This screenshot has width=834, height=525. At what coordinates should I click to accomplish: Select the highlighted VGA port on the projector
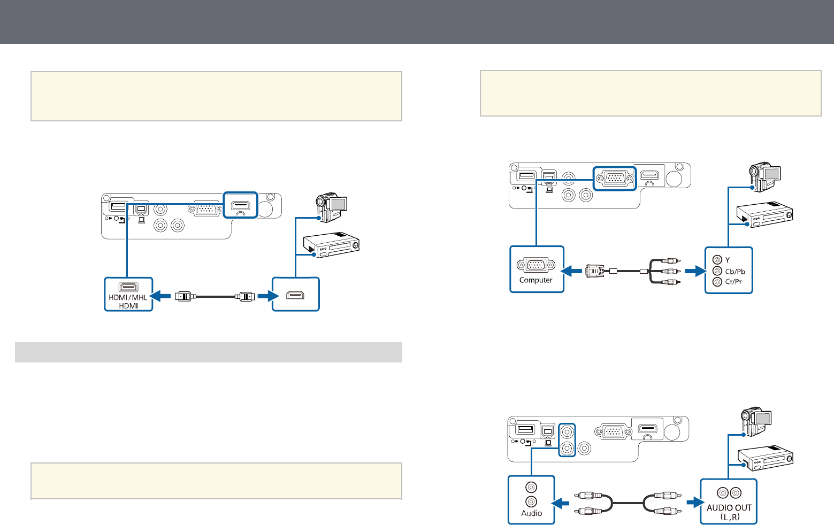(615, 178)
